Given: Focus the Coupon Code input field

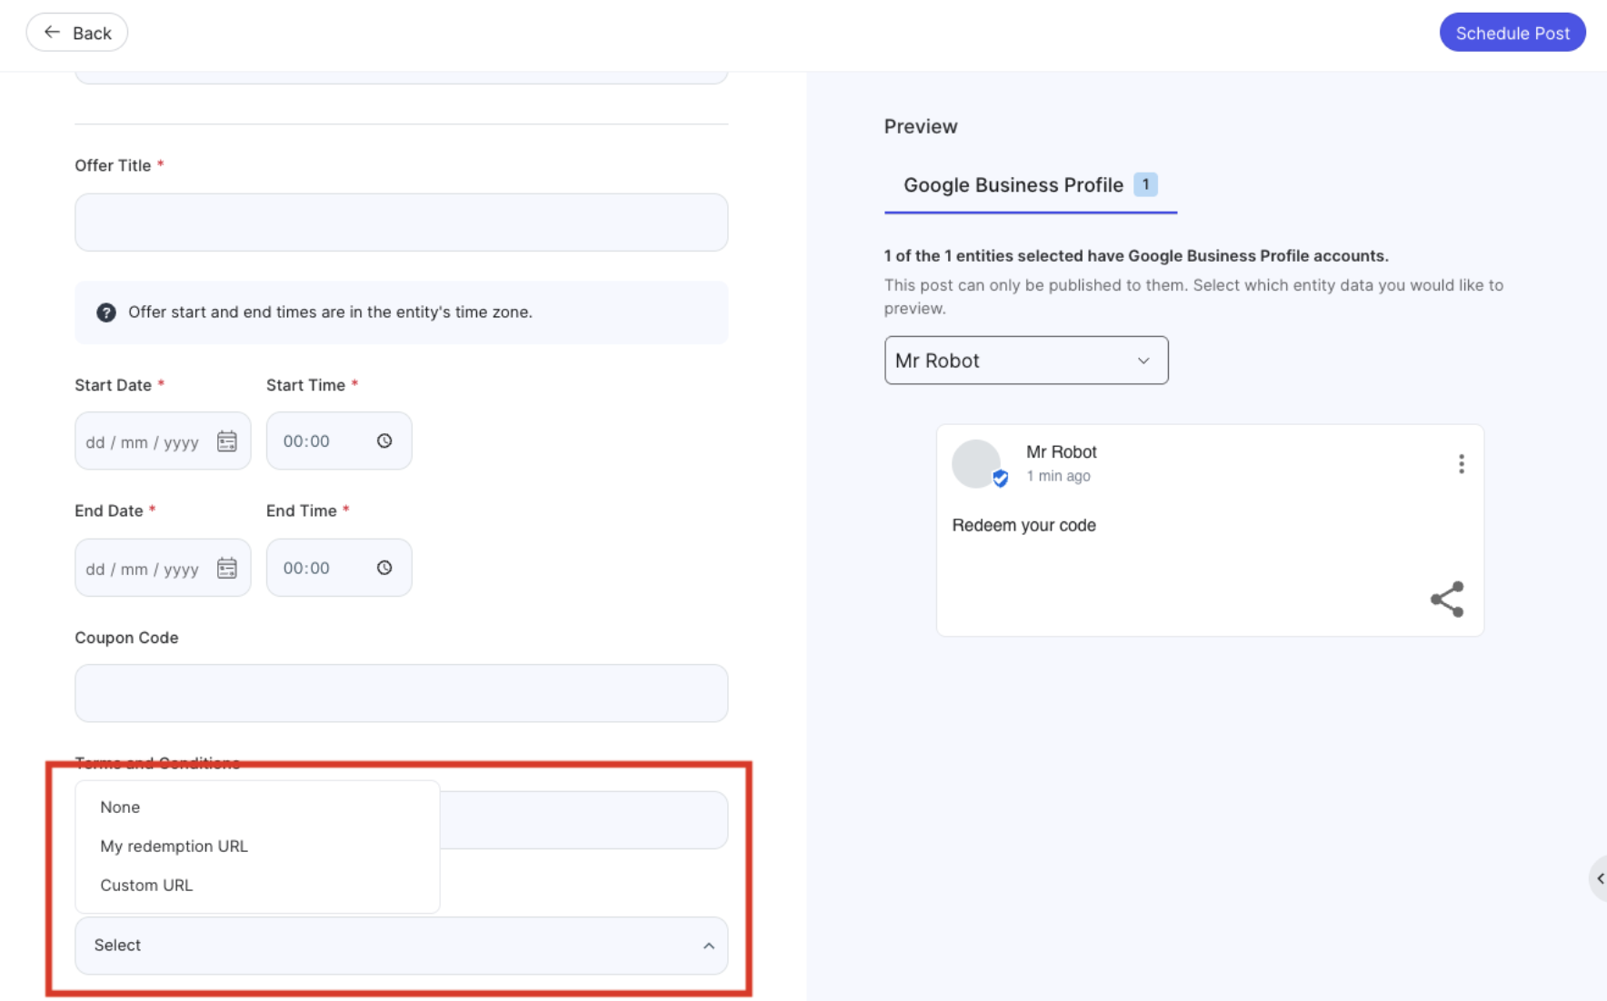Looking at the screenshot, I should 401,694.
